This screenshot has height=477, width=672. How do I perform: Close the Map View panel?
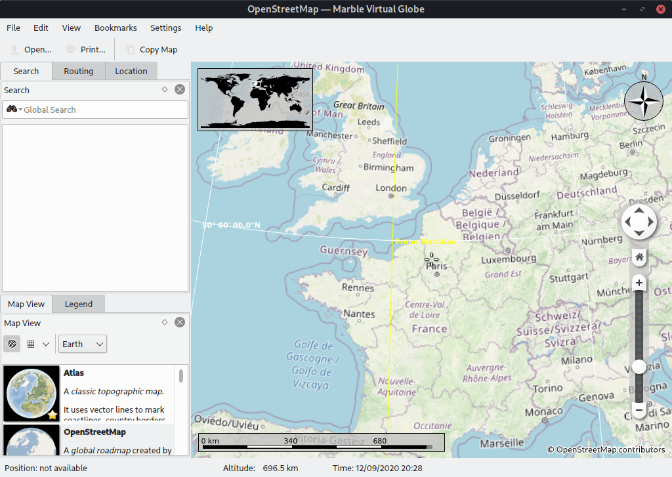(180, 322)
